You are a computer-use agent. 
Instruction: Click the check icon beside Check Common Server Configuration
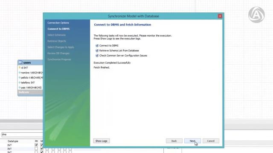click(x=97, y=56)
